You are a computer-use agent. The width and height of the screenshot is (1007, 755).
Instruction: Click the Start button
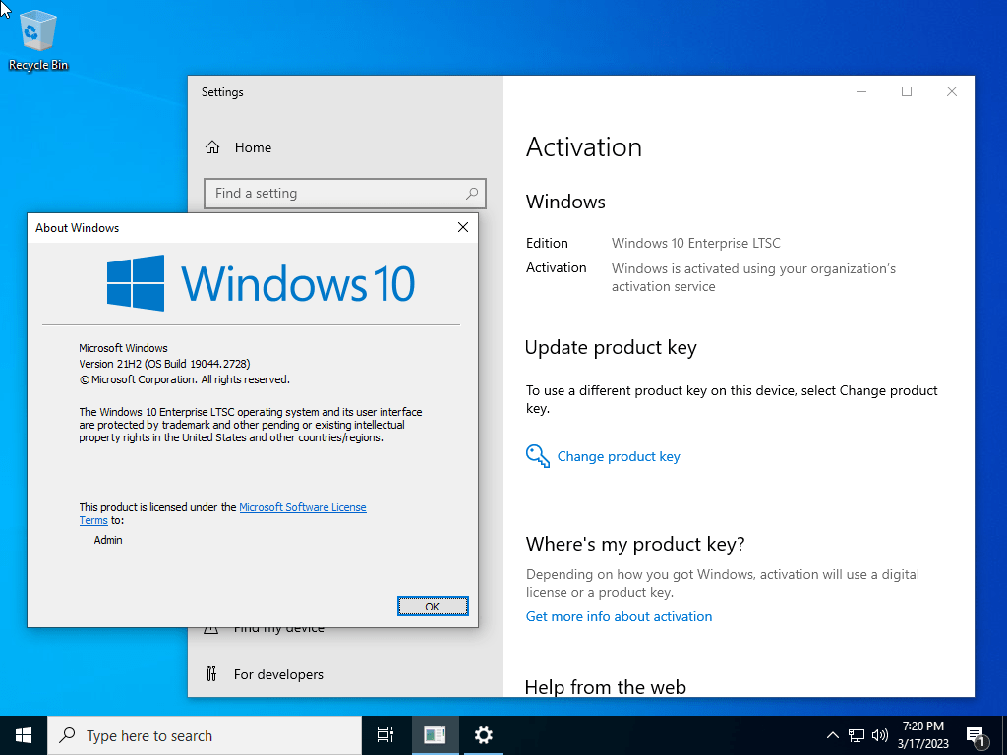click(x=21, y=734)
